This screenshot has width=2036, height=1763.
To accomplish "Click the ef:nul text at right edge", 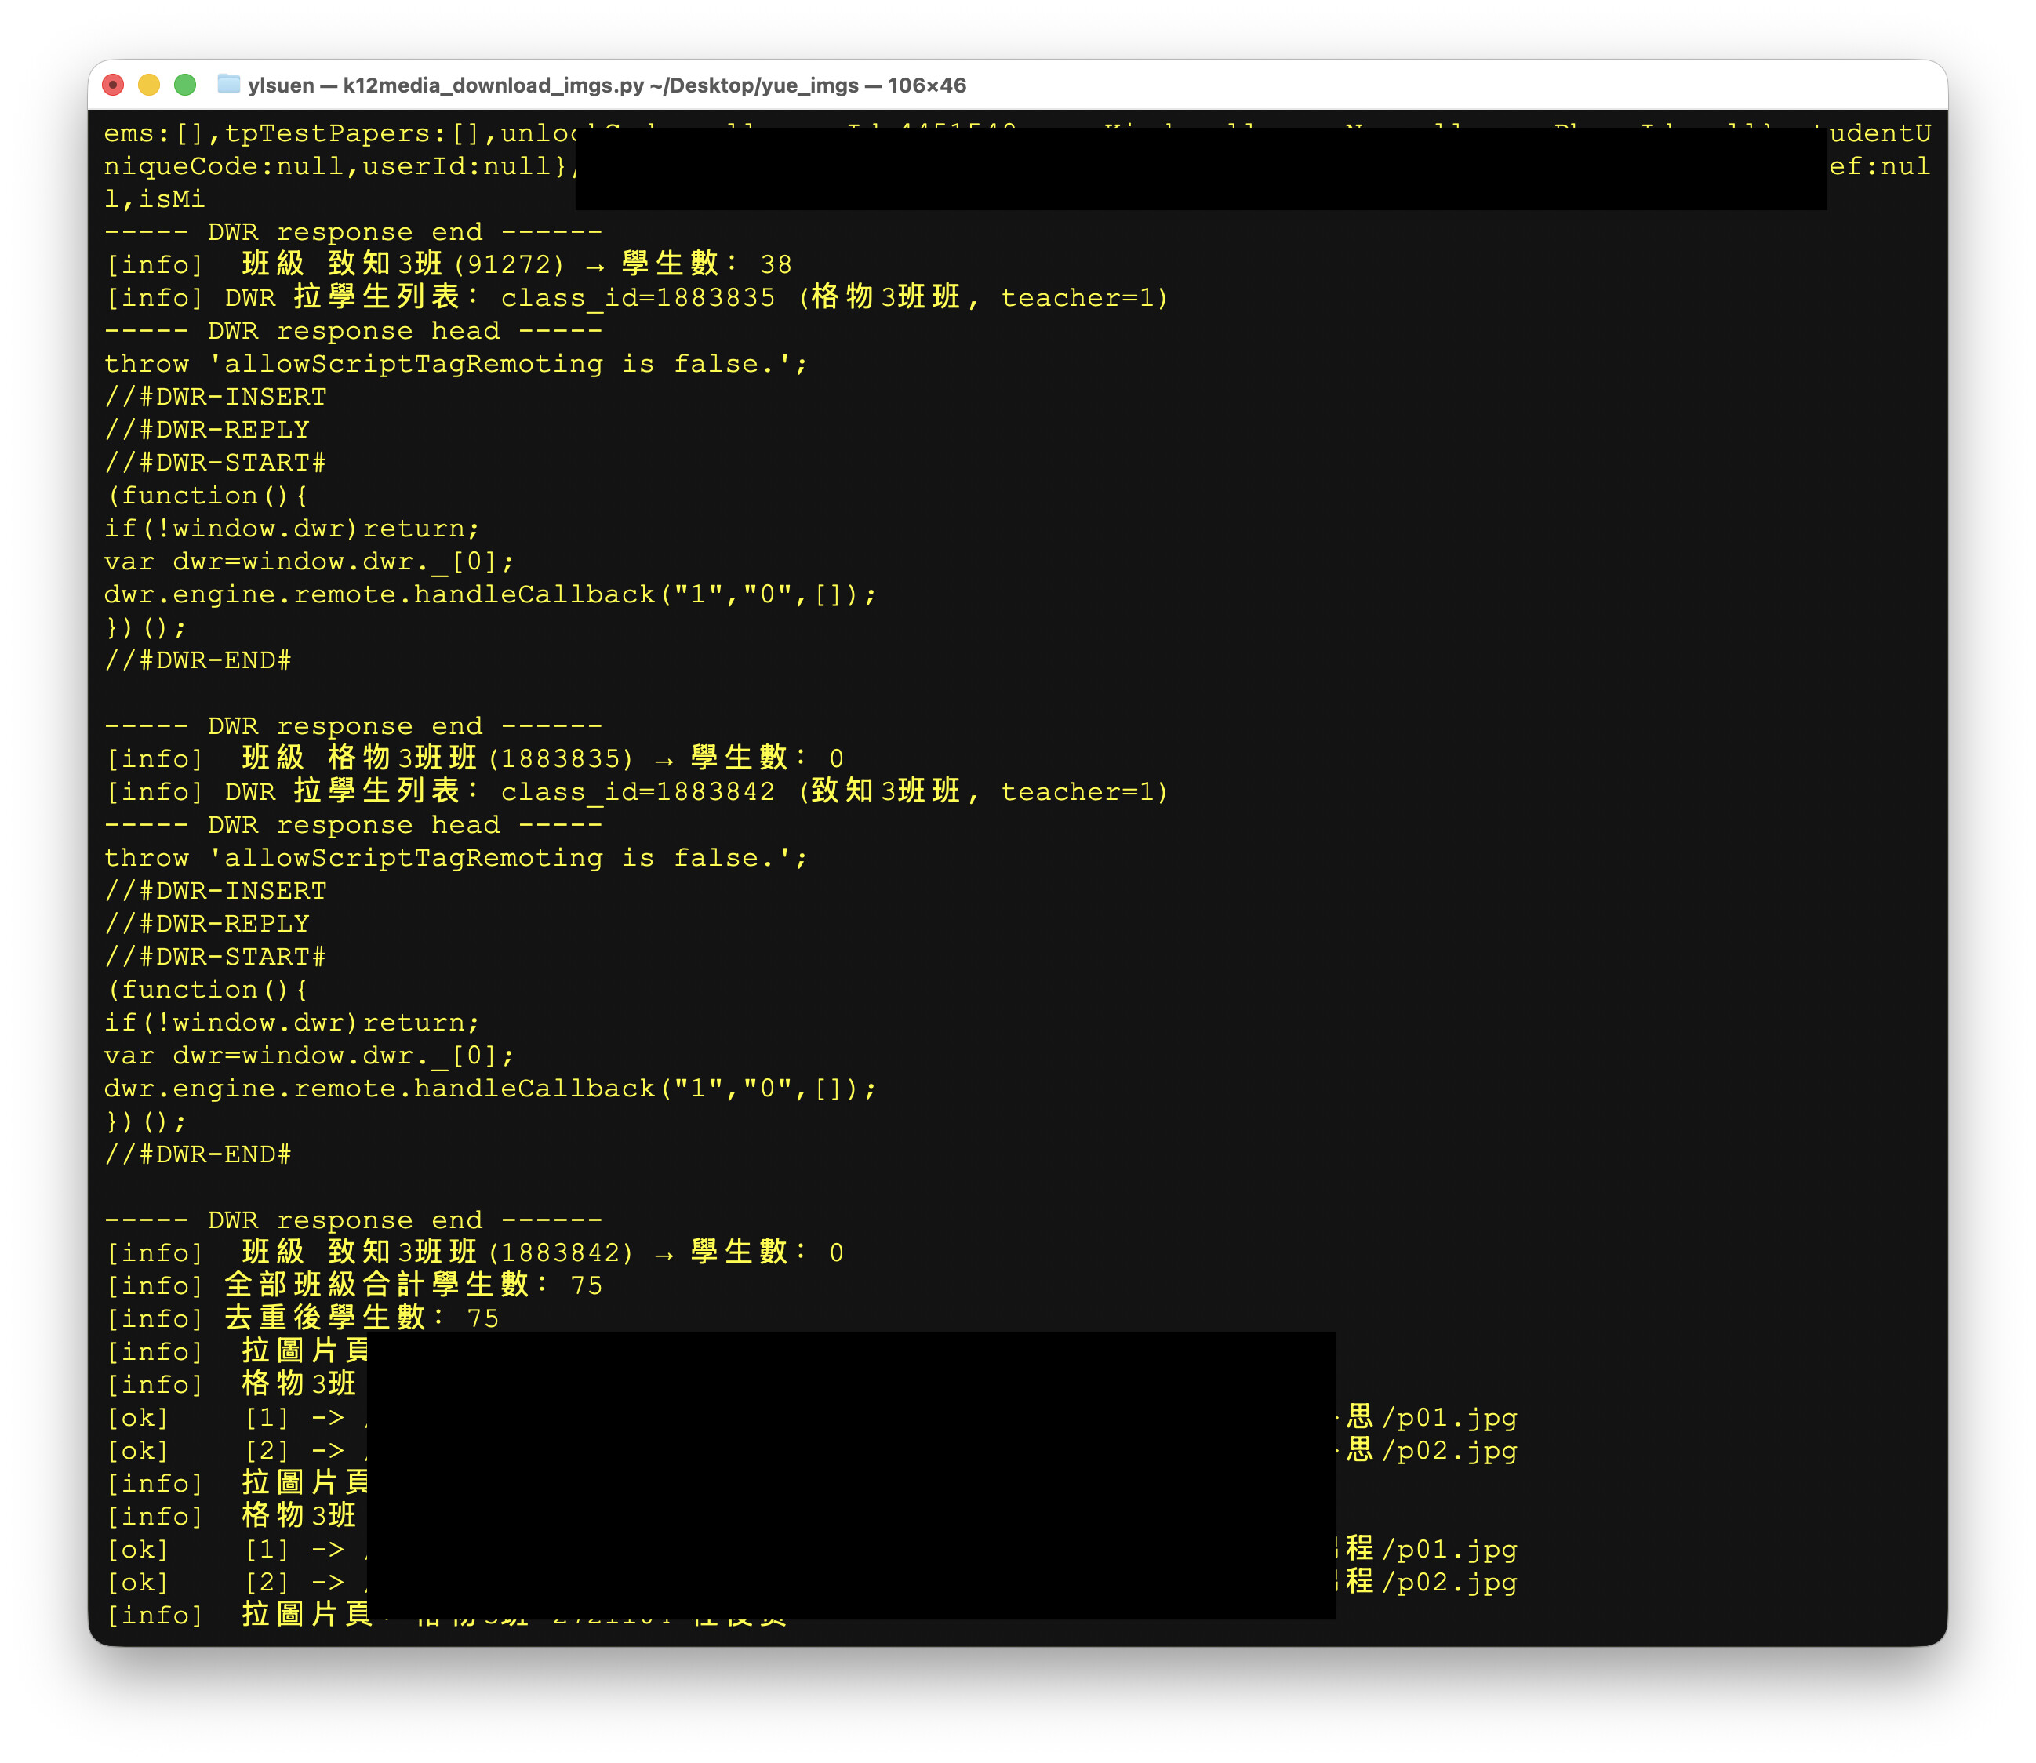I will click(1880, 166).
